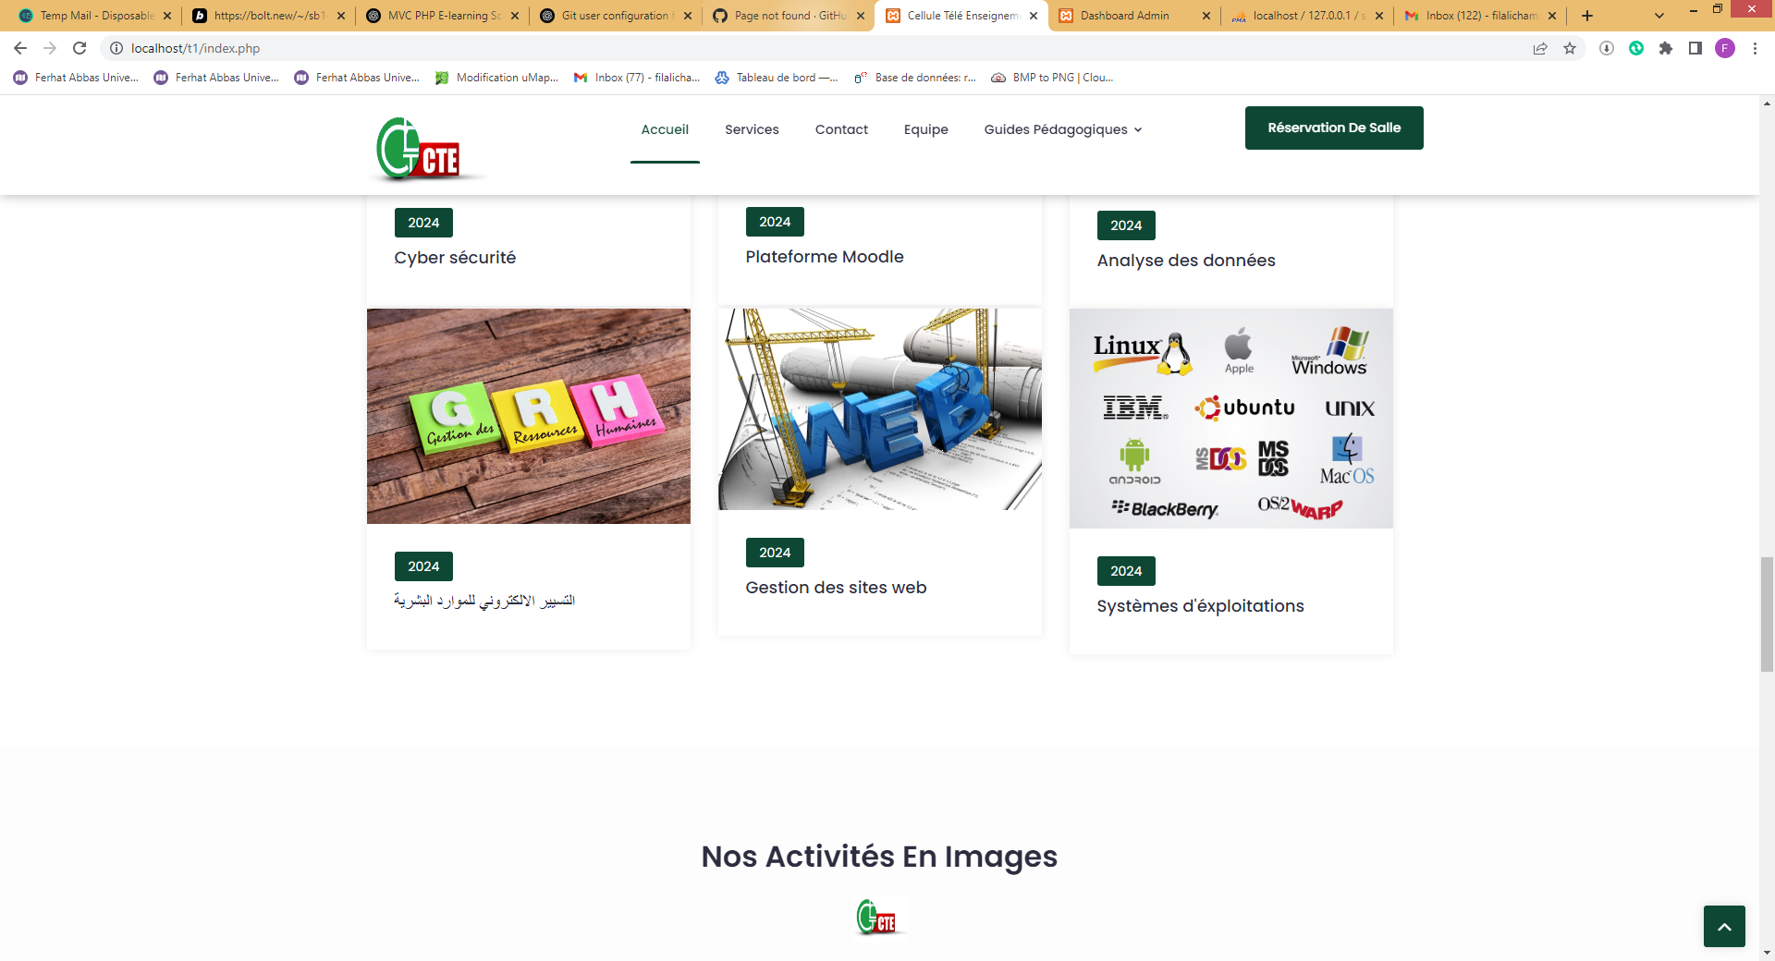The width and height of the screenshot is (1775, 961).
Task: Open the Contact menu item
Action: (841, 129)
